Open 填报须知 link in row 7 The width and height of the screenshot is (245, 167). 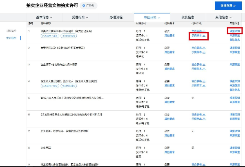coord(235,131)
